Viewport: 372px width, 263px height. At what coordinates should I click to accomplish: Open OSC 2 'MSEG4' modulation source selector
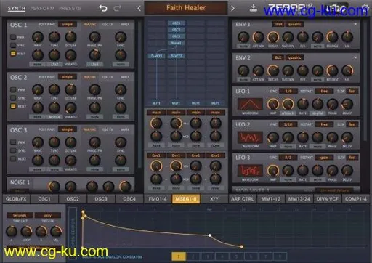(54, 117)
